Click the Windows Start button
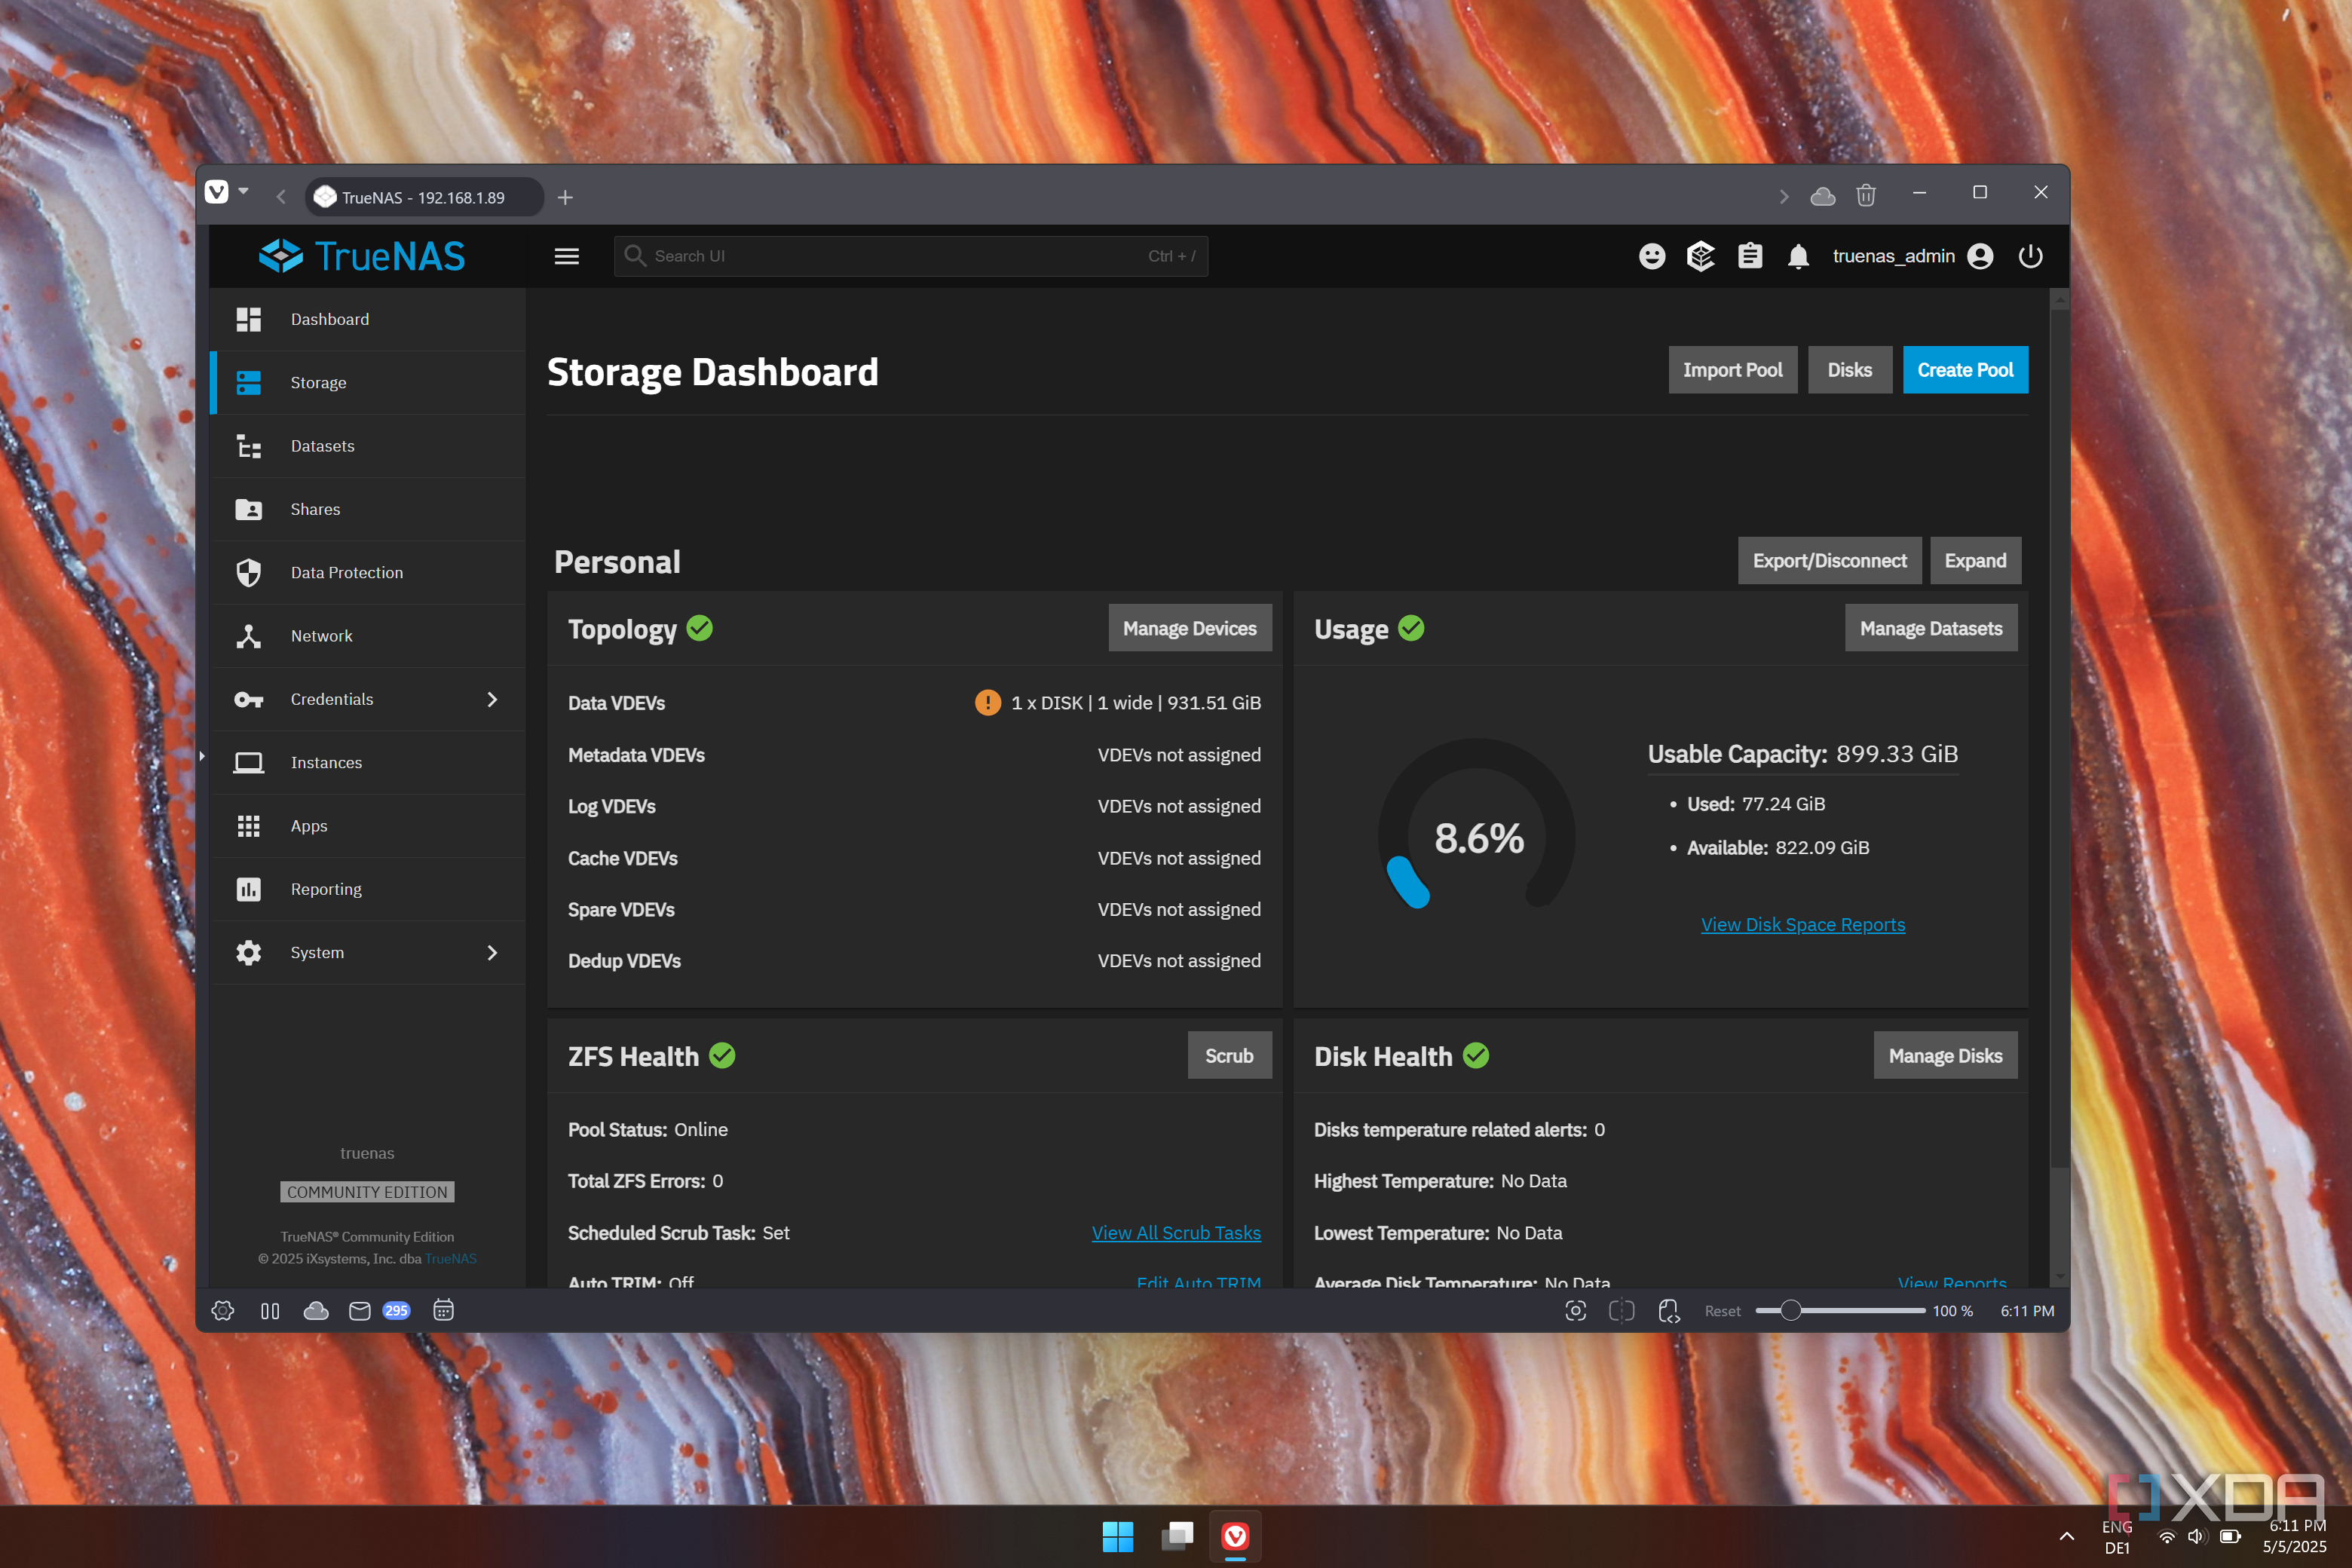The width and height of the screenshot is (2352, 1568). click(x=1118, y=1536)
